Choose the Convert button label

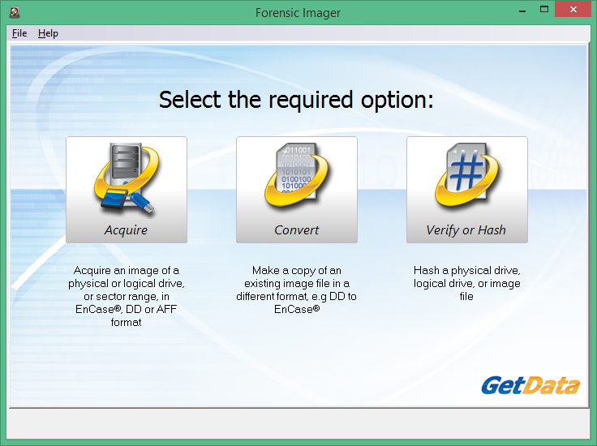coord(297,229)
